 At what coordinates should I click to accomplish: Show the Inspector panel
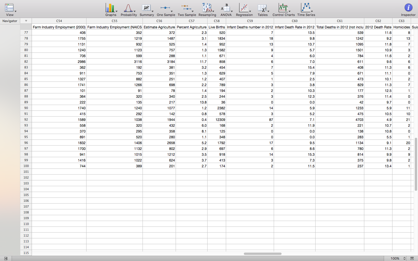coord(408,10)
